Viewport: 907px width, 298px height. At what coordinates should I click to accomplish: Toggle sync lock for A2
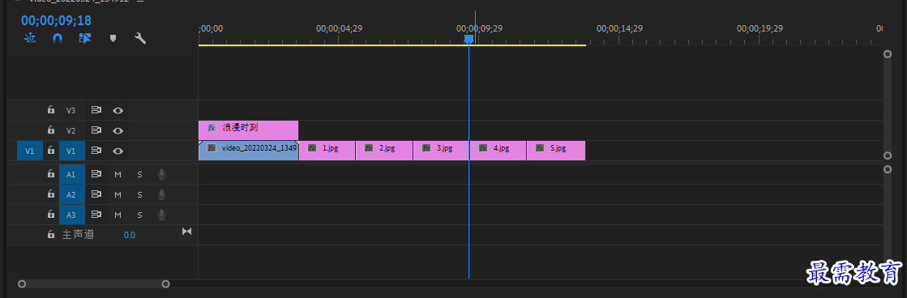click(x=96, y=194)
